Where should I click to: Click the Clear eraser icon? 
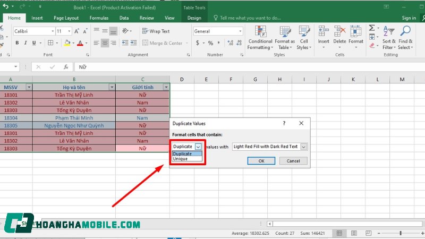point(372,46)
